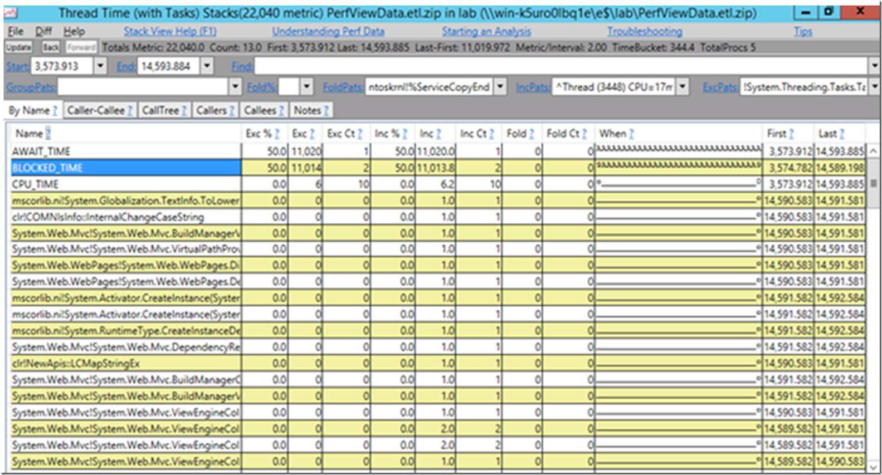
Task: Click the Back button
Action: click(51, 47)
